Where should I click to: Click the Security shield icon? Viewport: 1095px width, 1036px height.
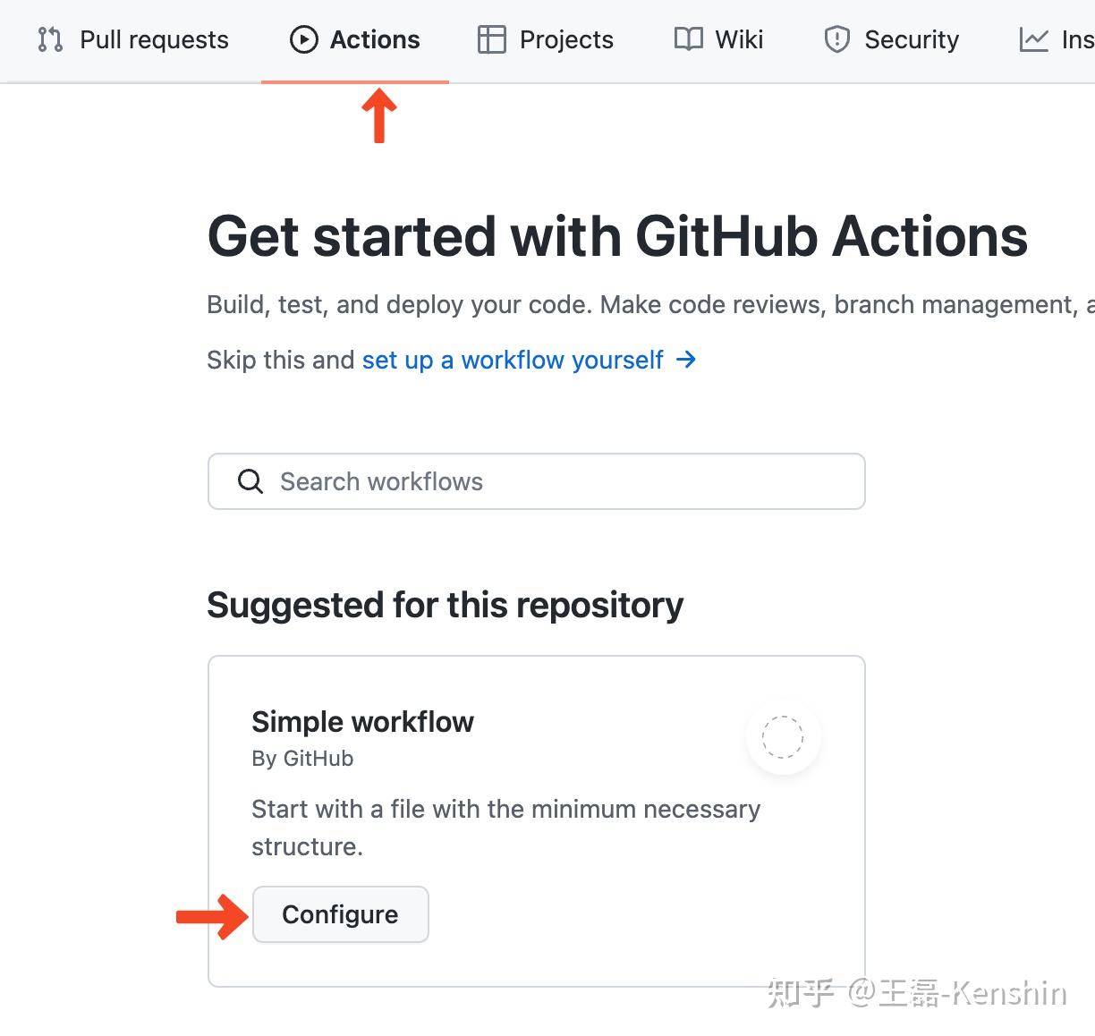point(836,39)
